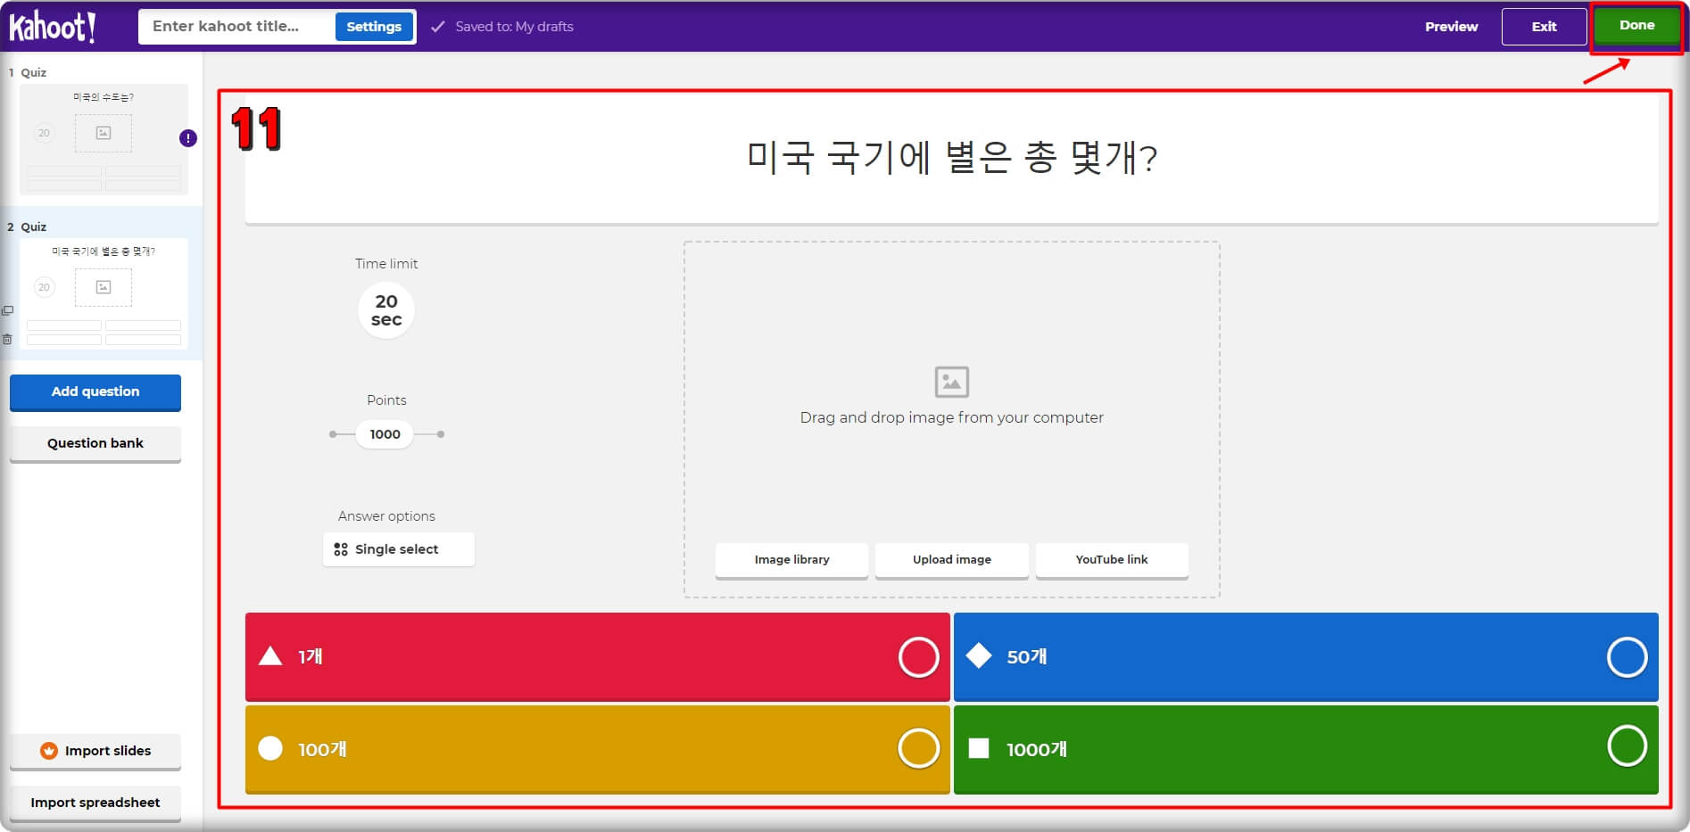
Task: Click the image icon in question 2 thumbnail
Action: coord(104,287)
